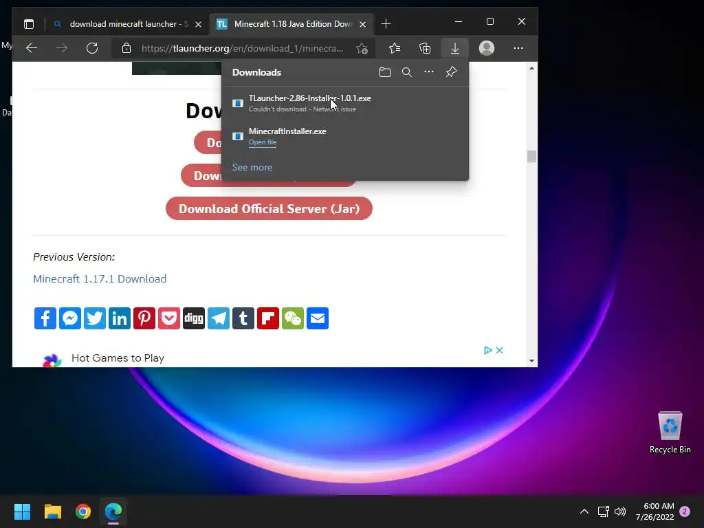
Task: Open notification count badge
Action: (685, 511)
